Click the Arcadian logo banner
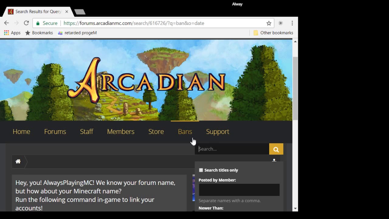This screenshot has width=389, height=219. 146,80
